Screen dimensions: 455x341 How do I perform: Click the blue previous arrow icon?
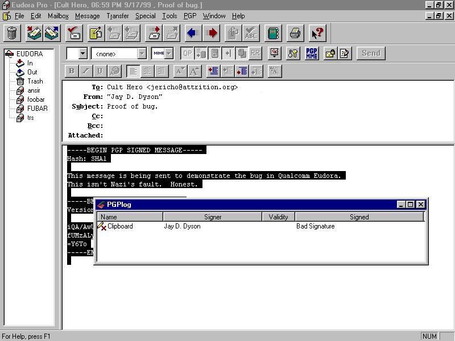coord(192,33)
